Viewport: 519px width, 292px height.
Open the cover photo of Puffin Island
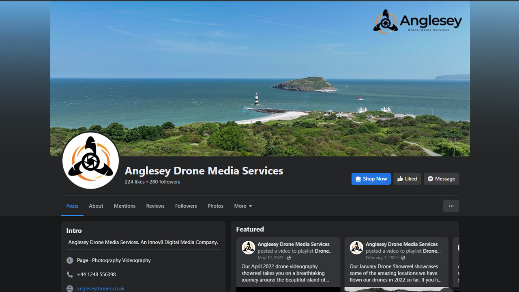click(260, 78)
